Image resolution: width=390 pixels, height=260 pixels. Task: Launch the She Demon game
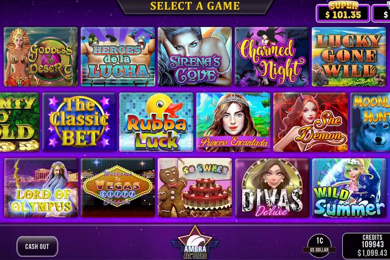(x=310, y=122)
